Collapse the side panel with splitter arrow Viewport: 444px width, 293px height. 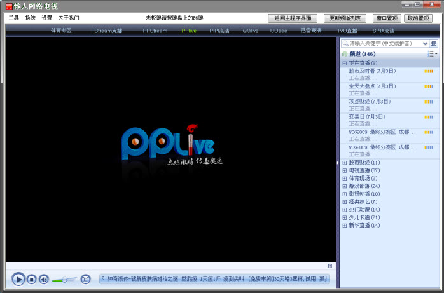[x=338, y=163]
